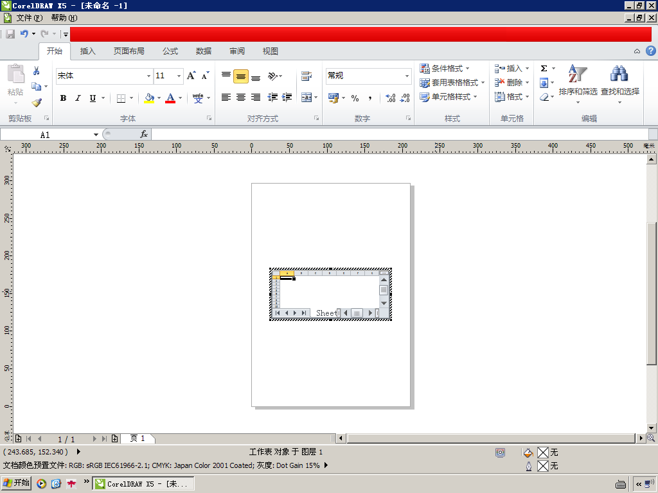Click merge and center icon
Viewport: 658px width, 493px height.
coord(307,98)
